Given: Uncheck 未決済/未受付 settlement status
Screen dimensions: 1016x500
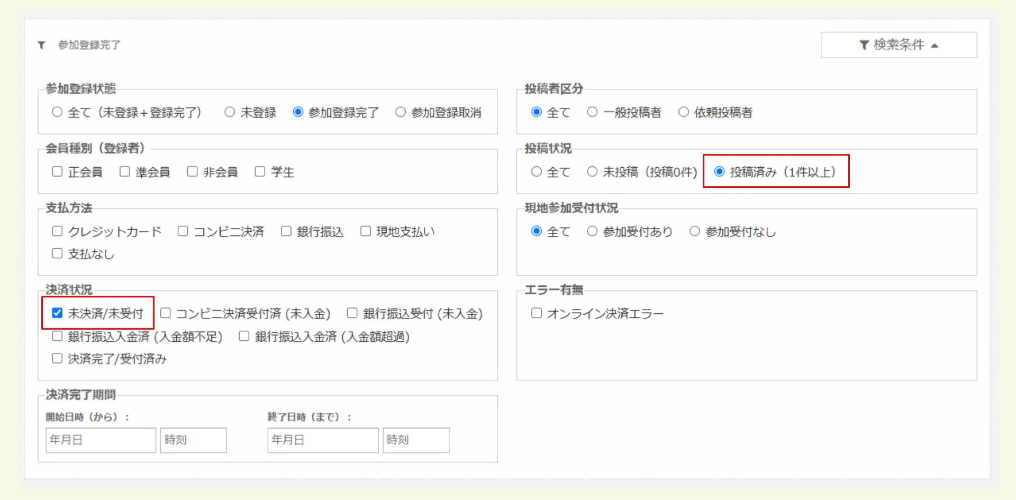Looking at the screenshot, I should (57, 312).
